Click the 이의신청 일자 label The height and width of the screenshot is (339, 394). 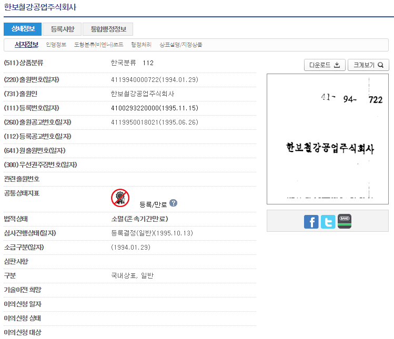23,304
